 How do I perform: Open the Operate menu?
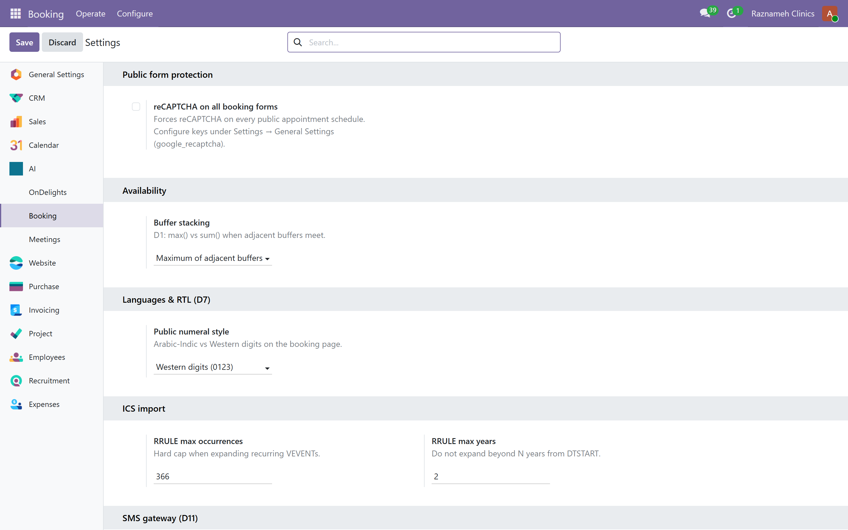click(90, 14)
